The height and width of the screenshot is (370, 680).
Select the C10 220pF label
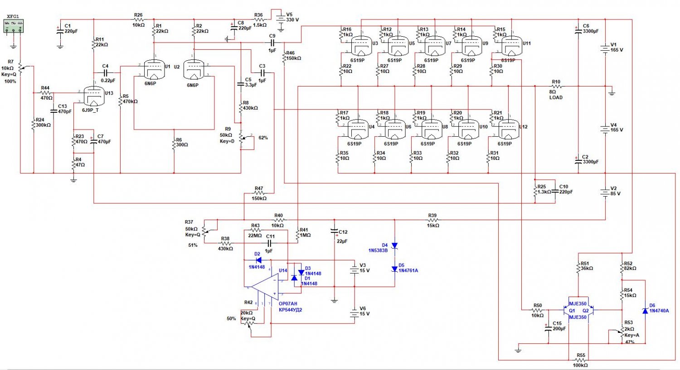[x=566, y=189]
